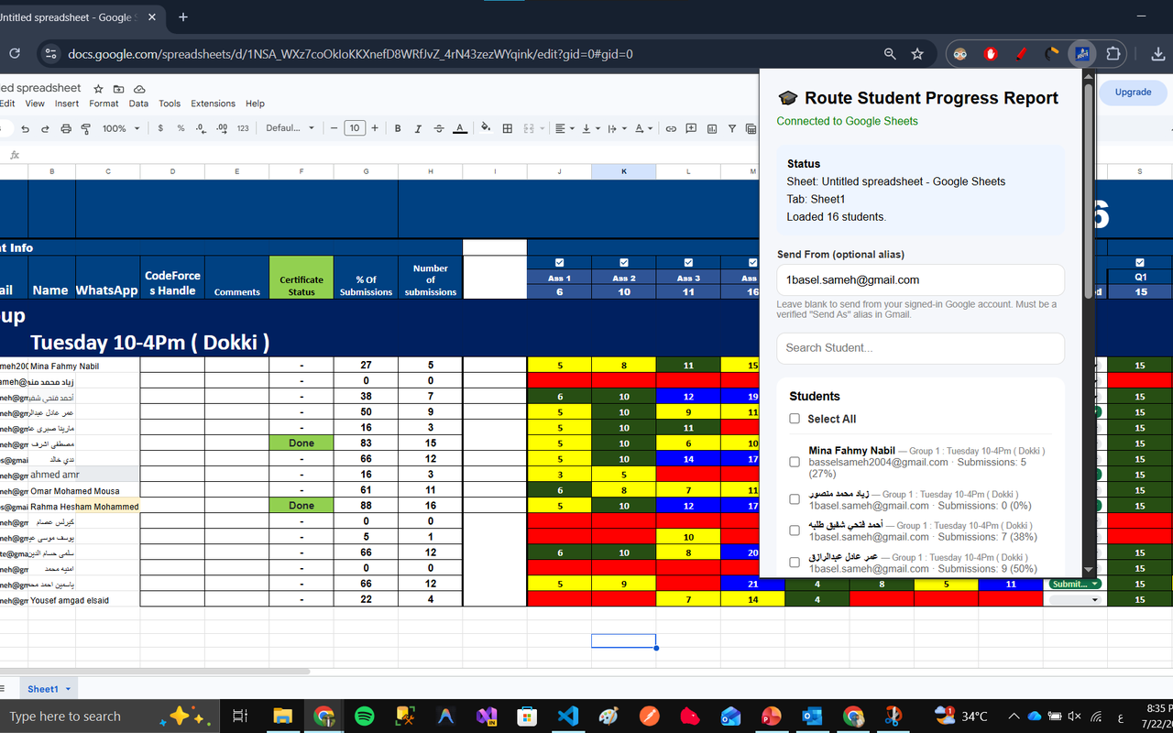Apply percent format with the % icon
This screenshot has height=733, width=1173.
181,128
